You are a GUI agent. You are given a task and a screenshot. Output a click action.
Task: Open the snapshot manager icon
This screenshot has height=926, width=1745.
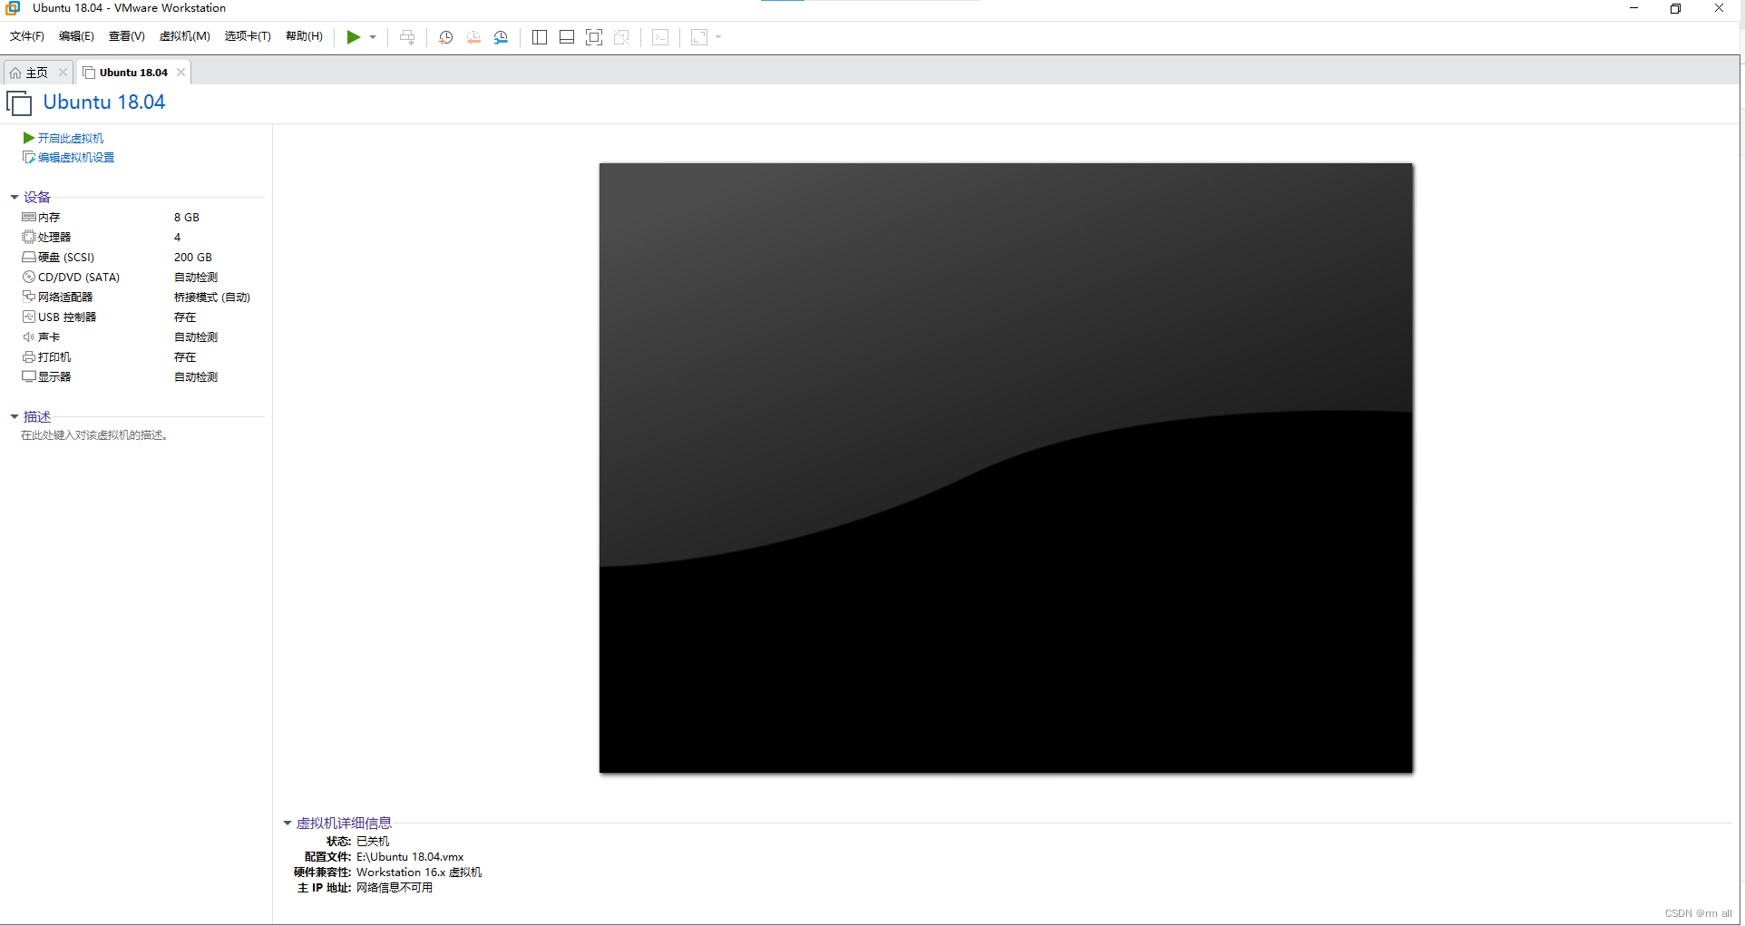click(x=501, y=37)
